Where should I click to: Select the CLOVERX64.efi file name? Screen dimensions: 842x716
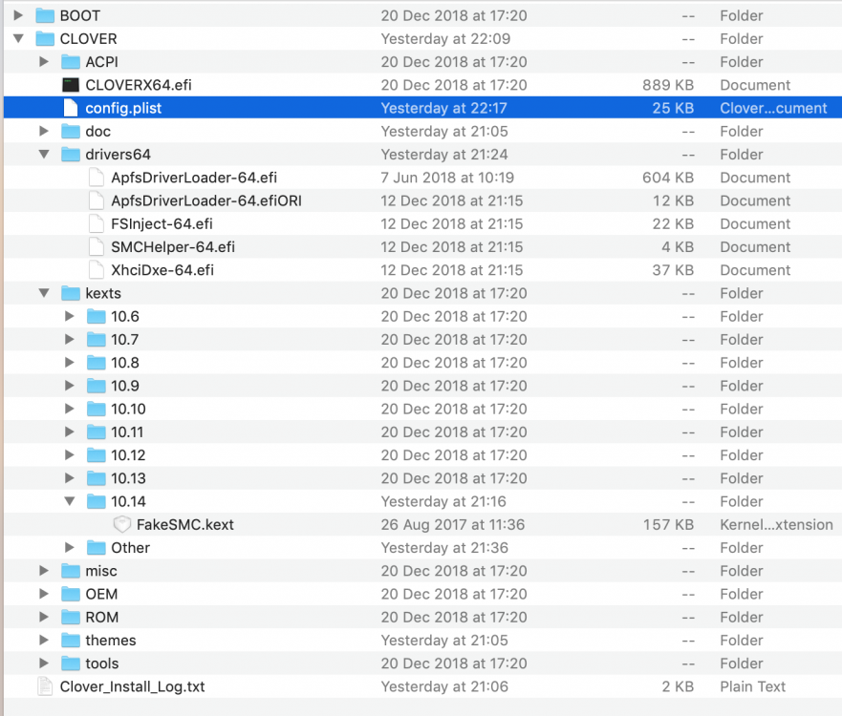coord(139,85)
